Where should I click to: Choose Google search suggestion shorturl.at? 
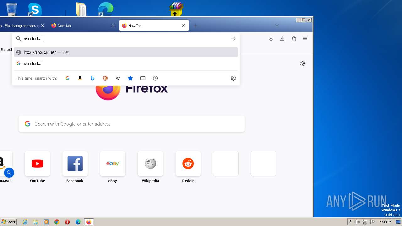click(126, 63)
